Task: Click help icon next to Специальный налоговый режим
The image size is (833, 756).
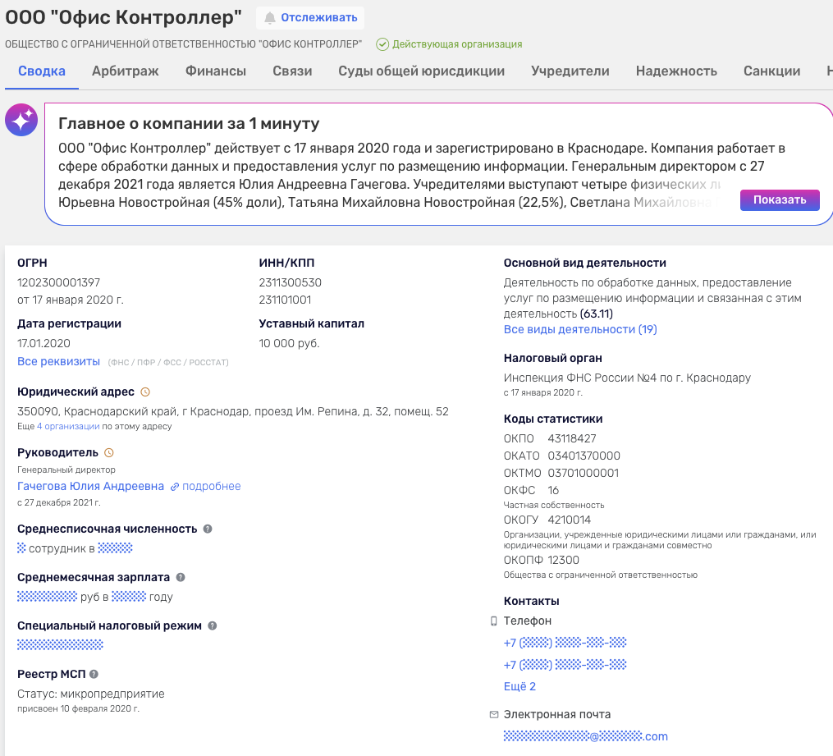Action: (212, 625)
